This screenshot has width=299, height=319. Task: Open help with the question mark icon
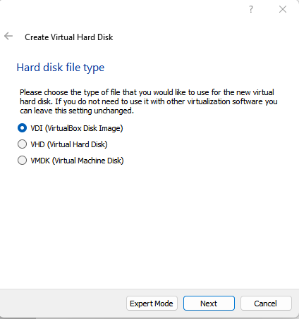click(x=251, y=9)
